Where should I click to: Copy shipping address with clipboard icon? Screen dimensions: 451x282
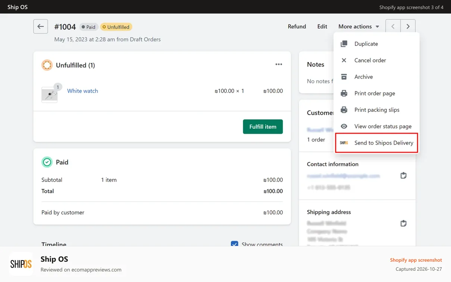click(403, 223)
